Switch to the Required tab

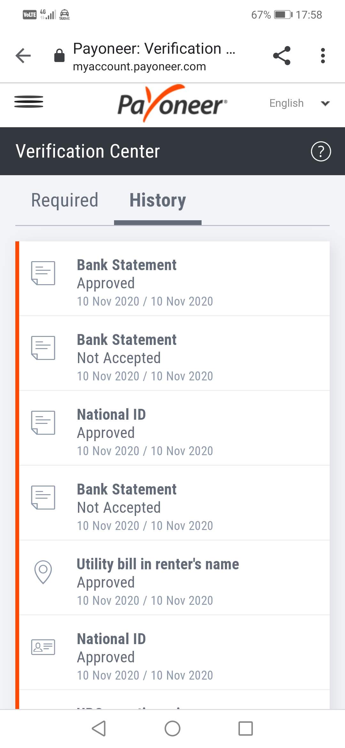click(65, 200)
